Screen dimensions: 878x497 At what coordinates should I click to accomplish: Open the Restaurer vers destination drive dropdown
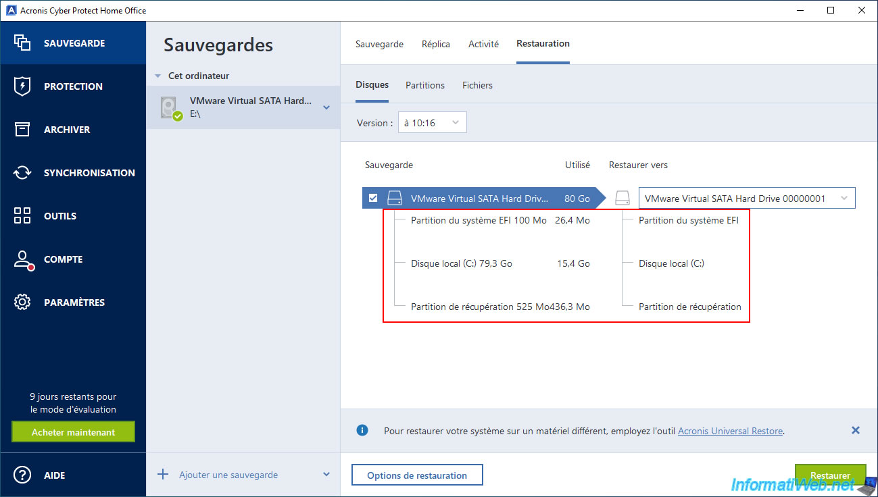pyautogui.click(x=747, y=199)
